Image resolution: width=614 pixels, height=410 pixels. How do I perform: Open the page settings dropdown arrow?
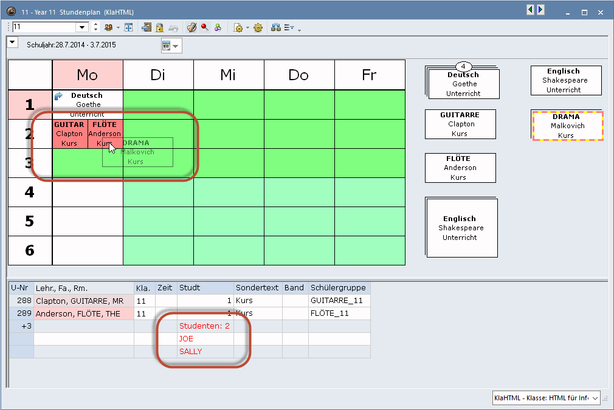coord(247,28)
